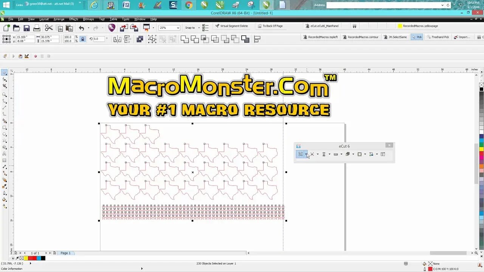Screen dimensions: 484x272
Task: Open the application launcher dropdown arrow
Action: [153, 28]
